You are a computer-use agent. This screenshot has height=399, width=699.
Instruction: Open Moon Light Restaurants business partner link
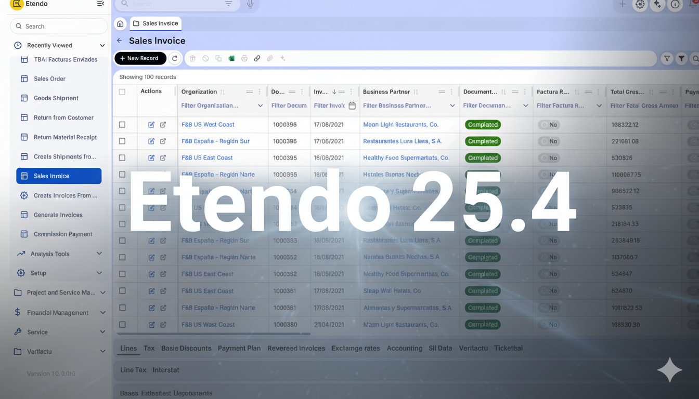point(400,125)
